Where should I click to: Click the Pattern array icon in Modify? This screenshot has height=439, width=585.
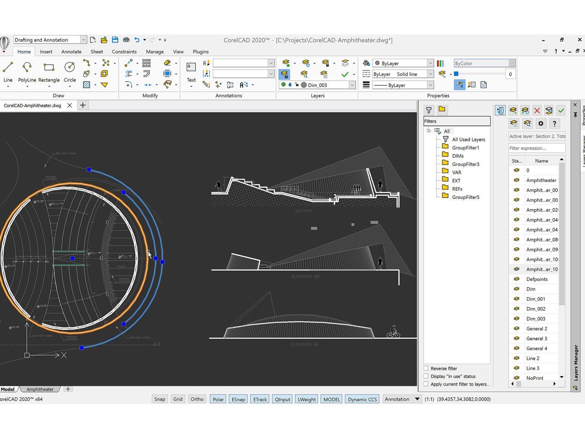(x=146, y=63)
